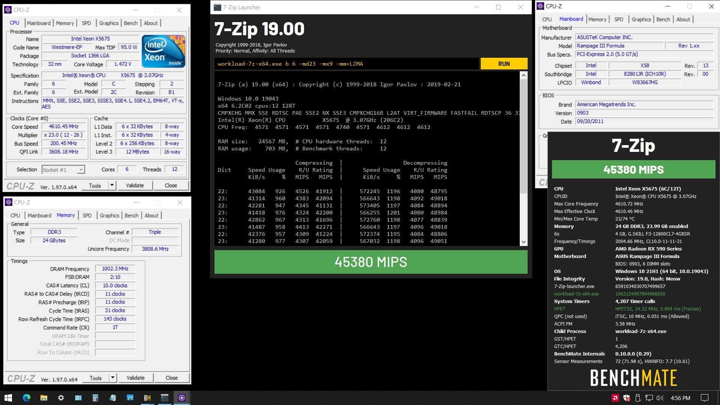Open Graphics tab in CPU window
The width and height of the screenshot is (720, 405).
pyautogui.click(x=109, y=23)
